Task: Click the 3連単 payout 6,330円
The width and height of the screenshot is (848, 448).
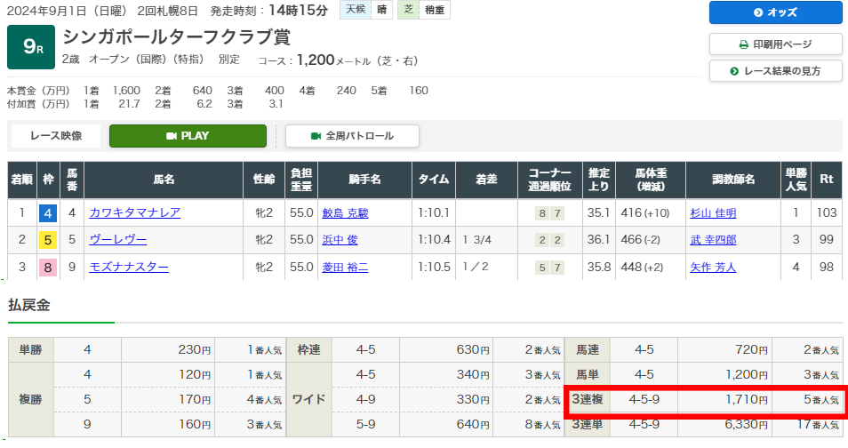Action: tap(747, 424)
